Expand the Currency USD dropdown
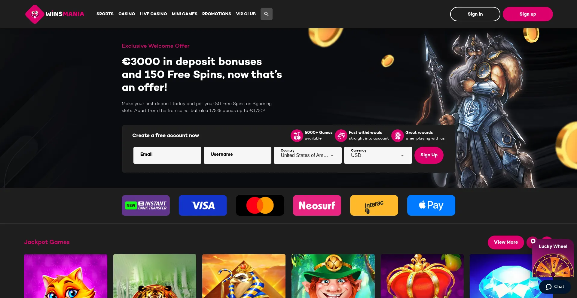The height and width of the screenshot is (298, 577). tap(378, 155)
